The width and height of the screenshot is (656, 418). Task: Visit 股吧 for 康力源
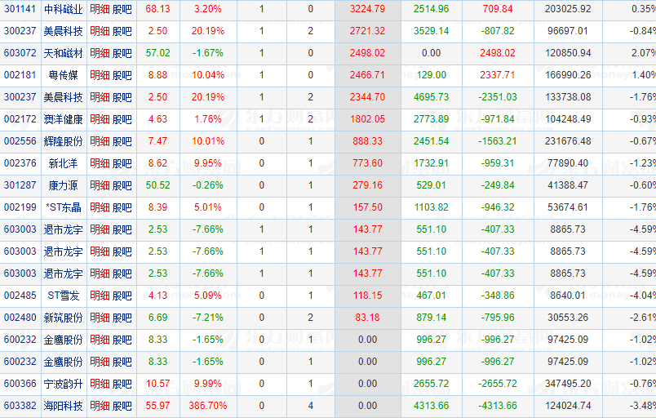[x=122, y=185]
